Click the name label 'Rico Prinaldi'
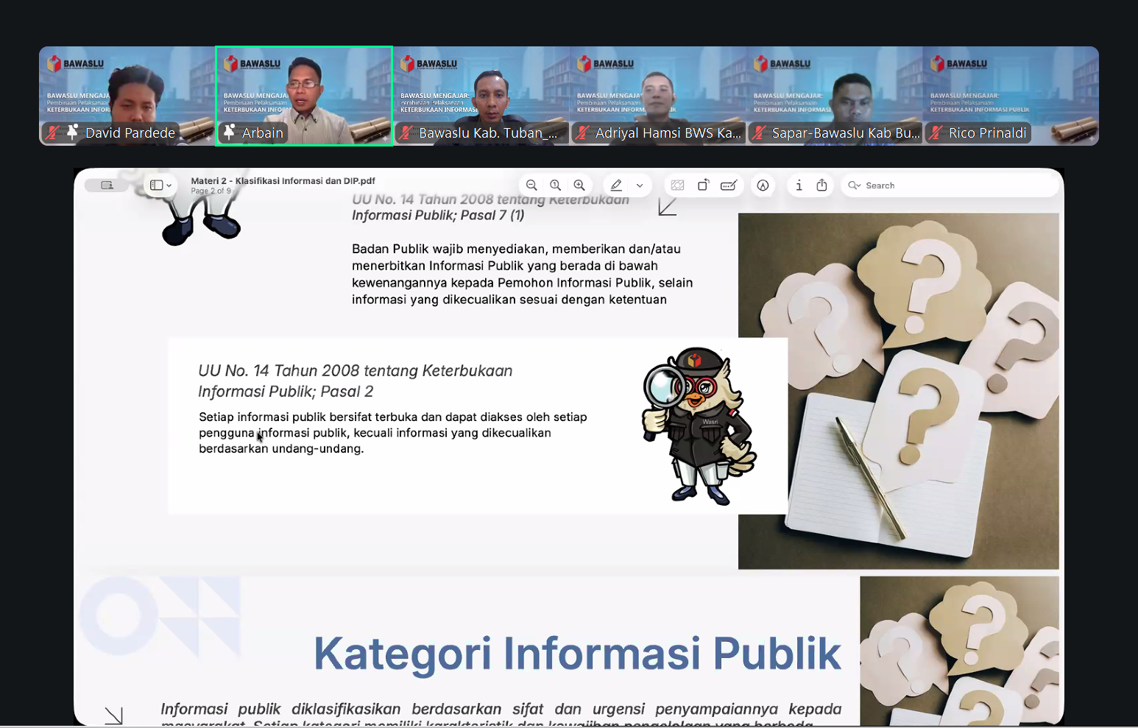Viewport: 1138px width, 728px height. click(x=987, y=133)
